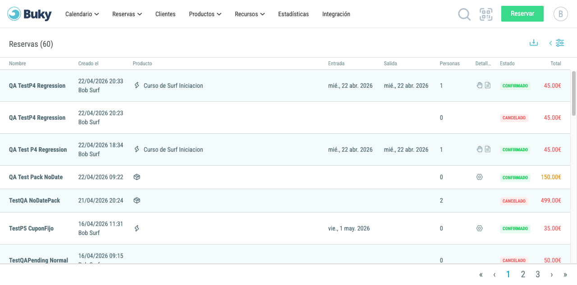Open the search magnifier icon
The width and height of the screenshot is (577, 285).
pyautogui.click(x=464, y=14)
